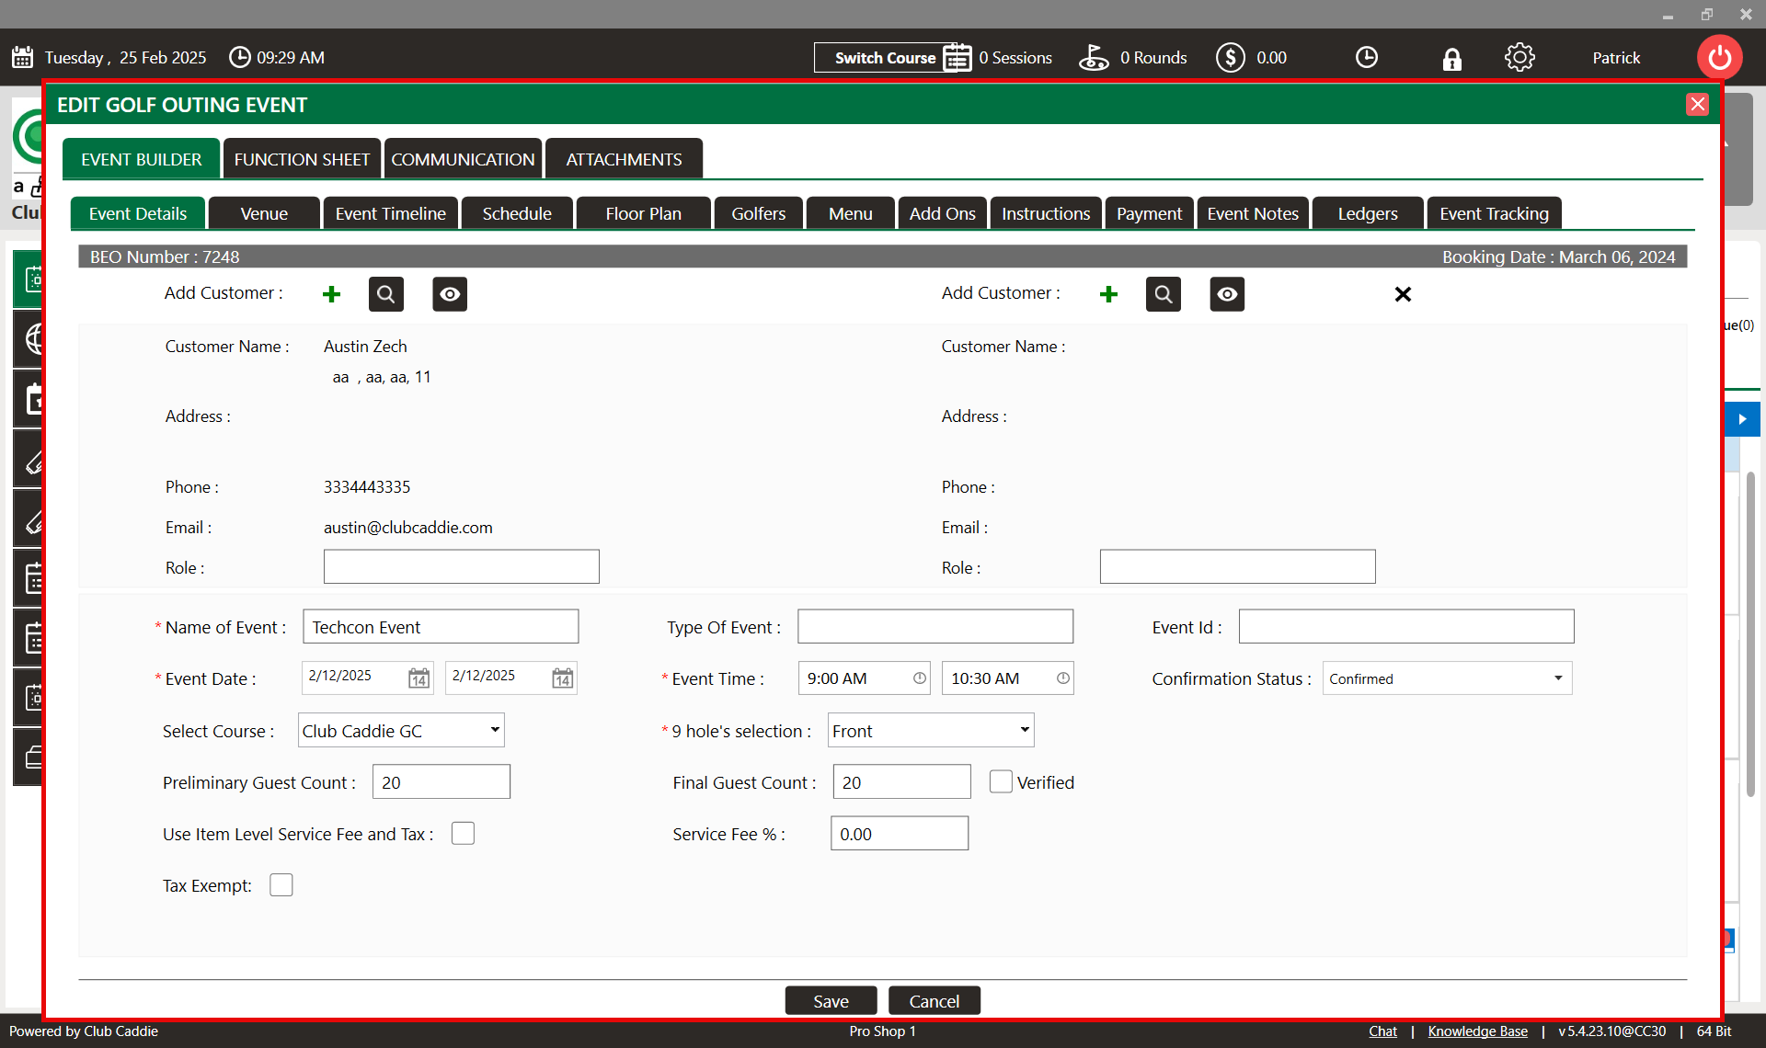1766x1048 pixels.
Task: Switch to Function Sheet tab
Action: [x=302, y=159]
